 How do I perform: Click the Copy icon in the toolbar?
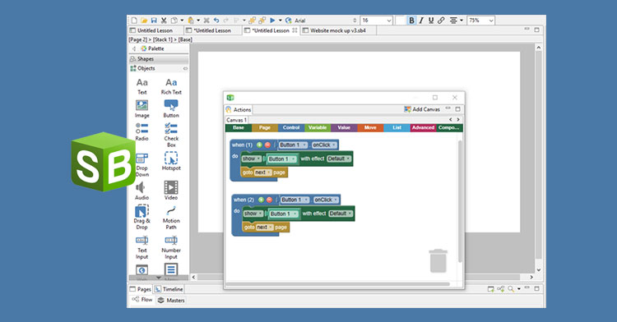pos(174,21)
